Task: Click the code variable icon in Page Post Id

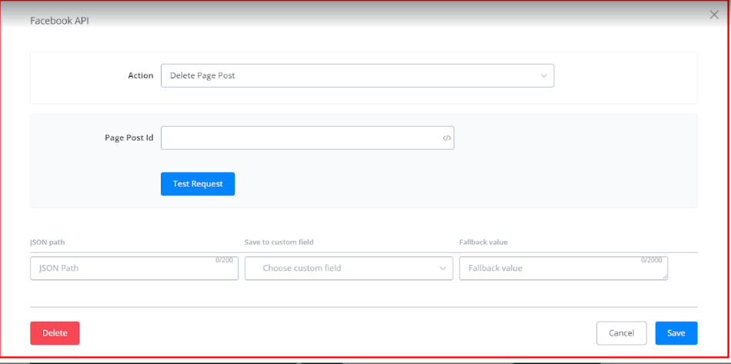Action: [446, 138]
